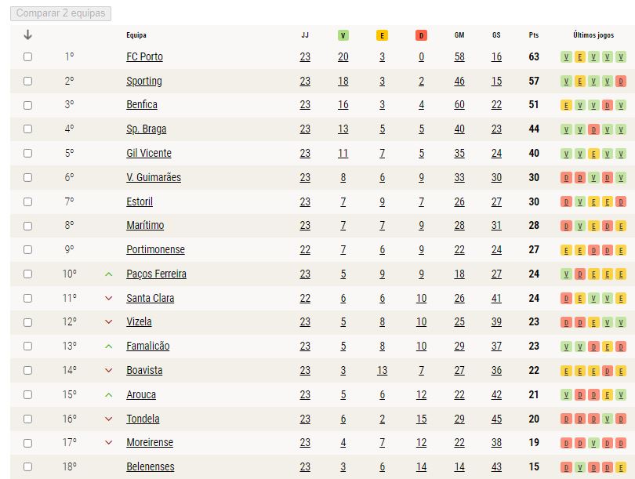
Task: Click Santa Clara's red down arrow
Action: point(108,299)
